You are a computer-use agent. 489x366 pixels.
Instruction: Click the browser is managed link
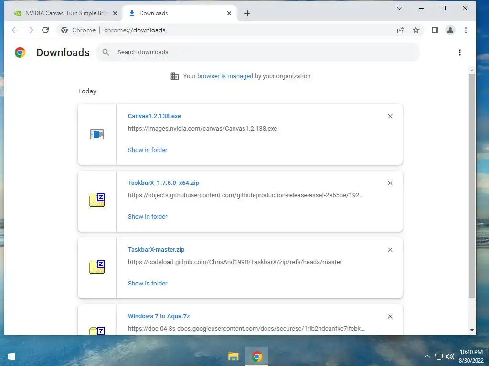pyautogui.click(x=225, y=76)
